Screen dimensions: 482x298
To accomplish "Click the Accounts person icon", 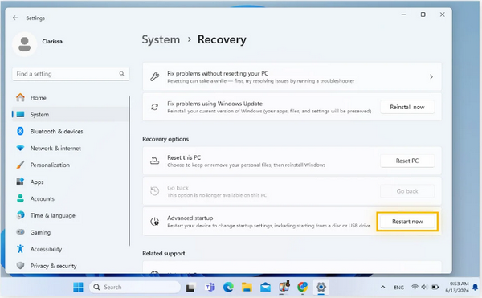I will tap(20, 198).
